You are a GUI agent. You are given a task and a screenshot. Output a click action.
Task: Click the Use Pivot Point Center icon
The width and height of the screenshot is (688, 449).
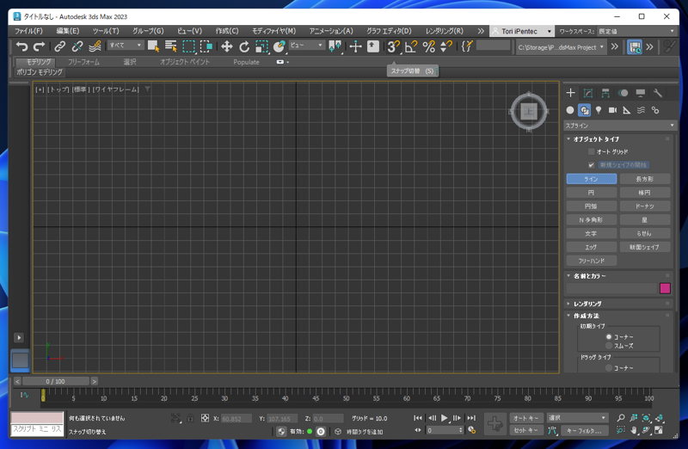coord(335,46)
